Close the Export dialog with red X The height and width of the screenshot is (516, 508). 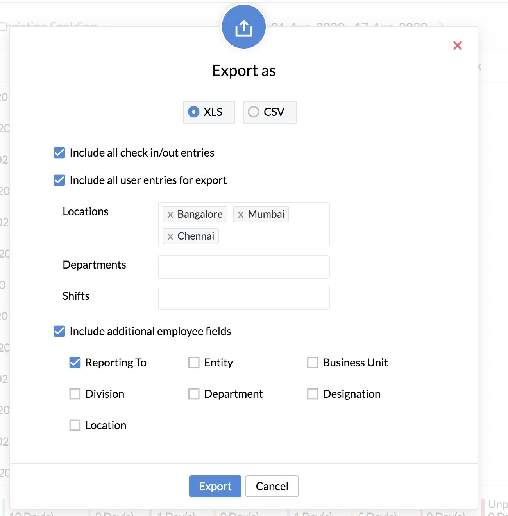(x=457, y=46)
